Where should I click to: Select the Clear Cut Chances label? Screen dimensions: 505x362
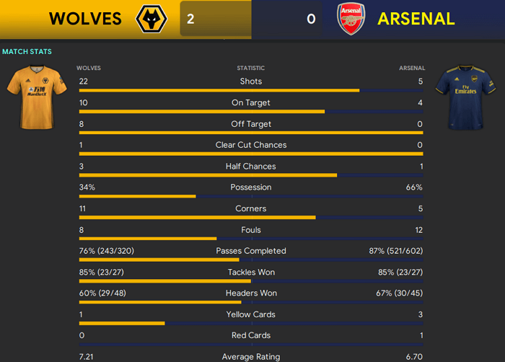(x=251, y=145)
